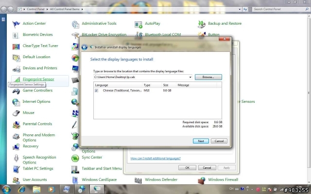Click the Size column header

[169, 85]
